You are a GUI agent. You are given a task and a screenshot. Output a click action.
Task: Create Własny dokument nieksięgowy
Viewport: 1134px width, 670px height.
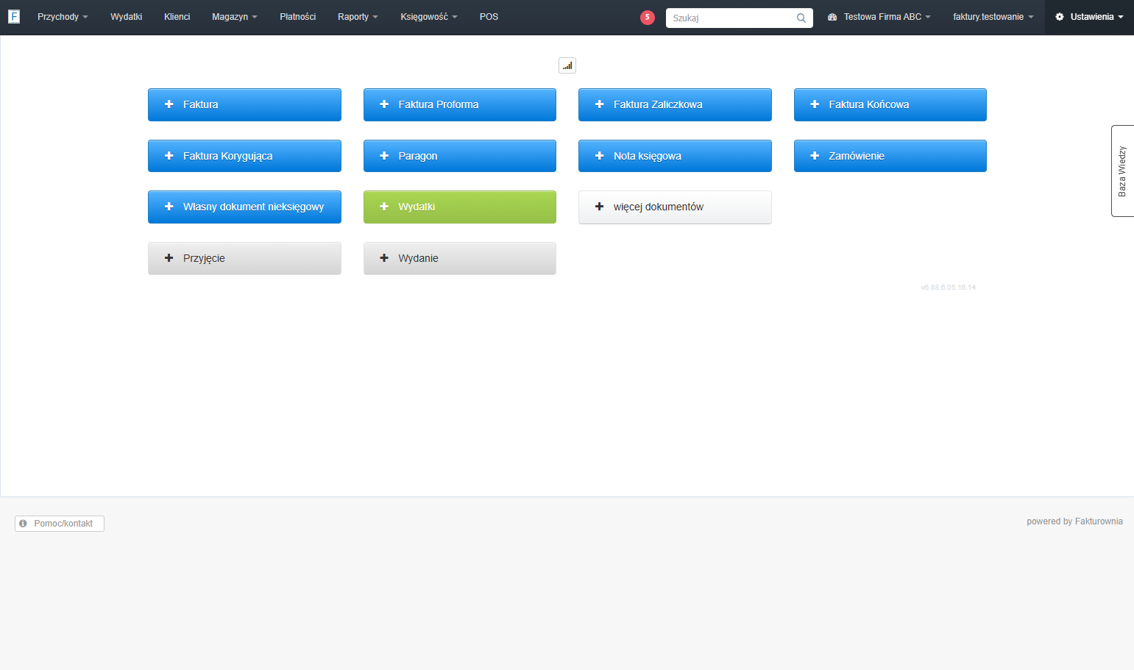coord(244,207)
